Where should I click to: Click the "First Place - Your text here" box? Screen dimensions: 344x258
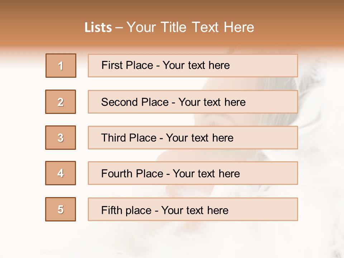(x=193, y=66)
